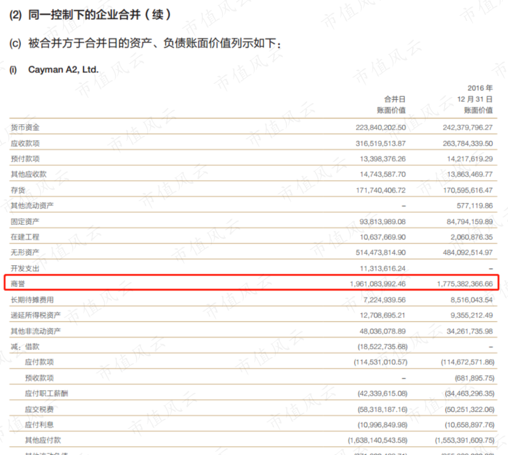The height and width of the screenshot is (455, 508).
Task: Click the '应付利息' row label
Action: point(39,425)
